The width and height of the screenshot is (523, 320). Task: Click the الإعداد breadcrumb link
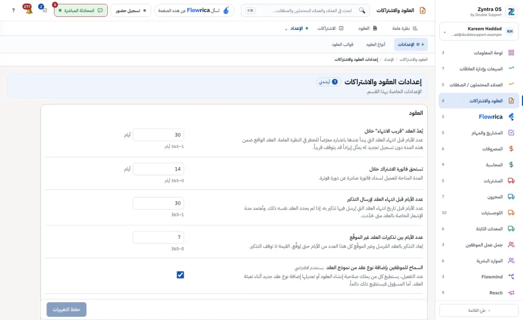(388, 59)
